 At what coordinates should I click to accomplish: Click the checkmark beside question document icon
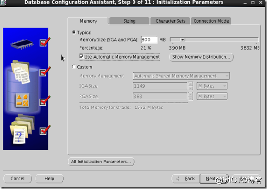point(44,130)
